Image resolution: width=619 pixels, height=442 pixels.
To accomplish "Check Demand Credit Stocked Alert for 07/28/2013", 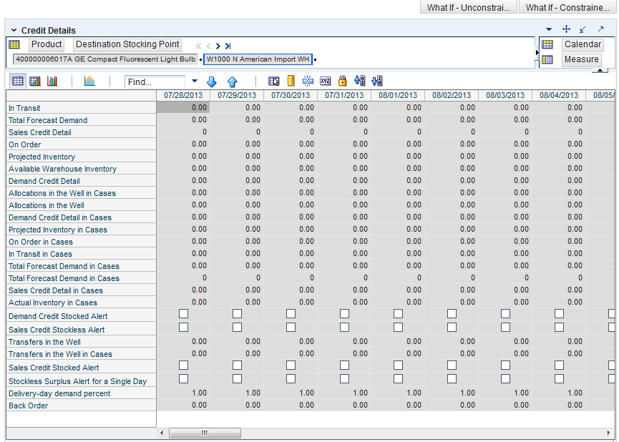I will coord(184,314).
